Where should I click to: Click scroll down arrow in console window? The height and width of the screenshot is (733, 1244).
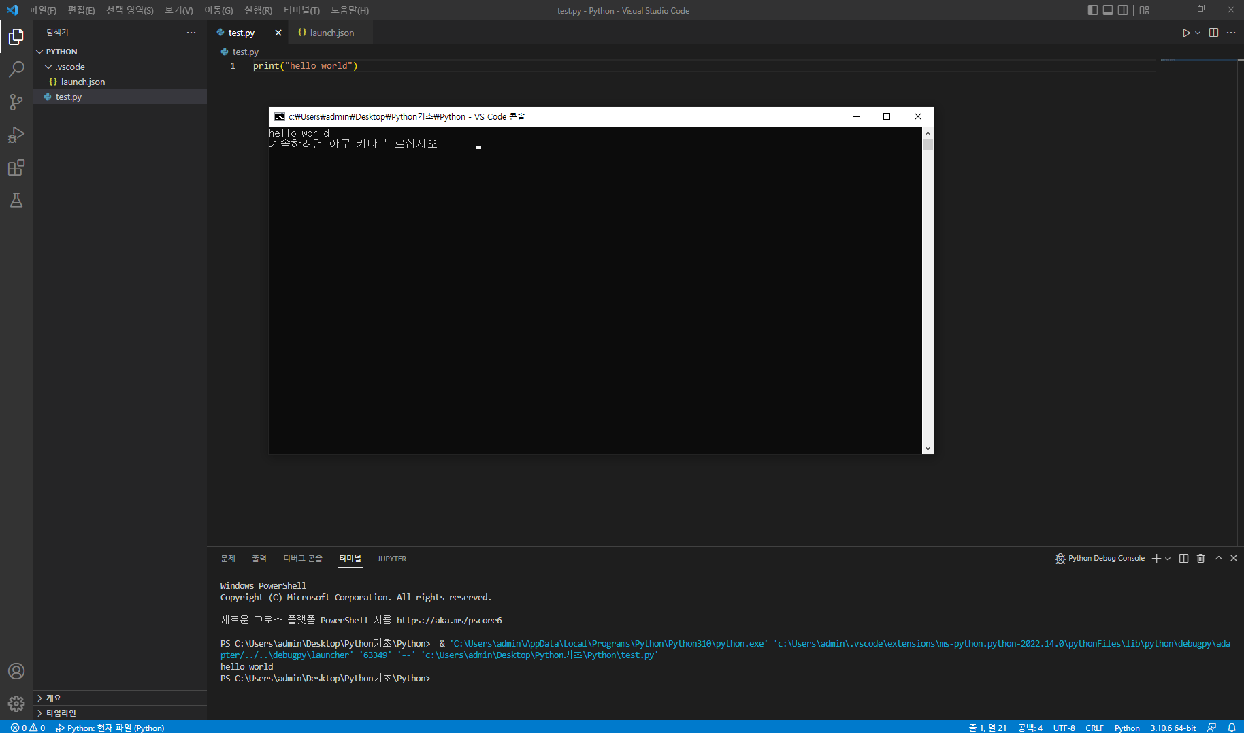coord(928,449)
